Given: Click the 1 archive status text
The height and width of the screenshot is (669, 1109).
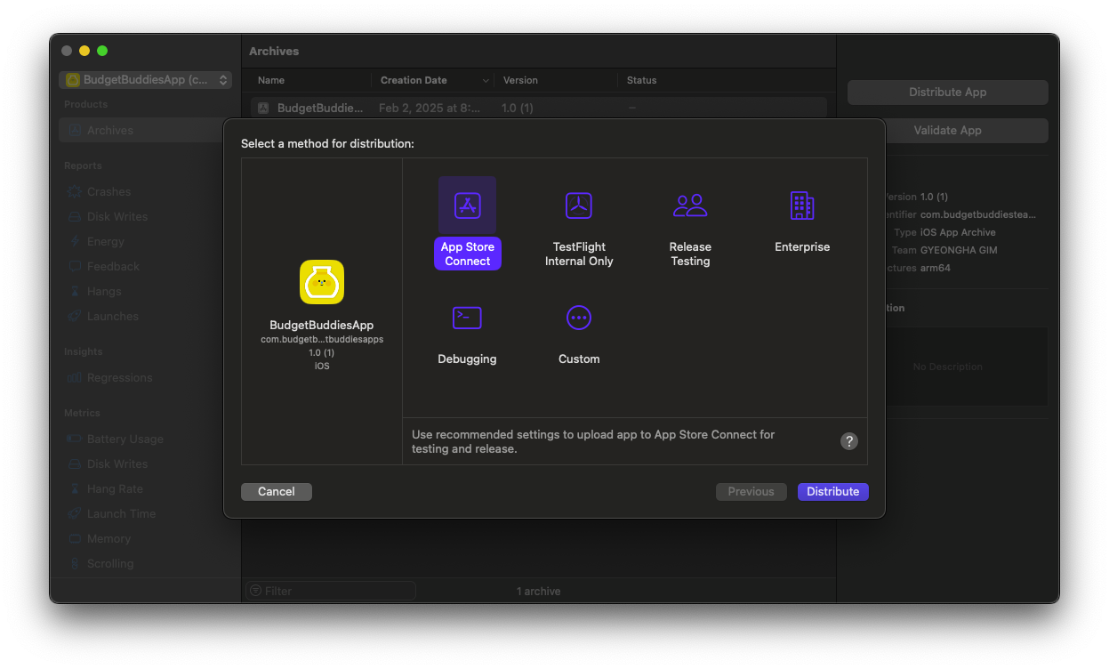Looking at the screenshot, I should point(539,592).
